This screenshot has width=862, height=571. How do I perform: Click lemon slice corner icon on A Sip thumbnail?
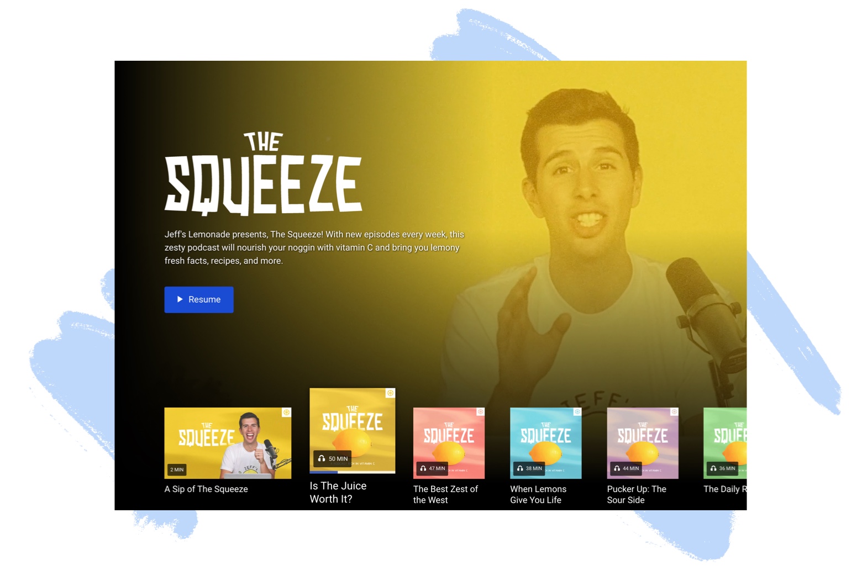286,413
